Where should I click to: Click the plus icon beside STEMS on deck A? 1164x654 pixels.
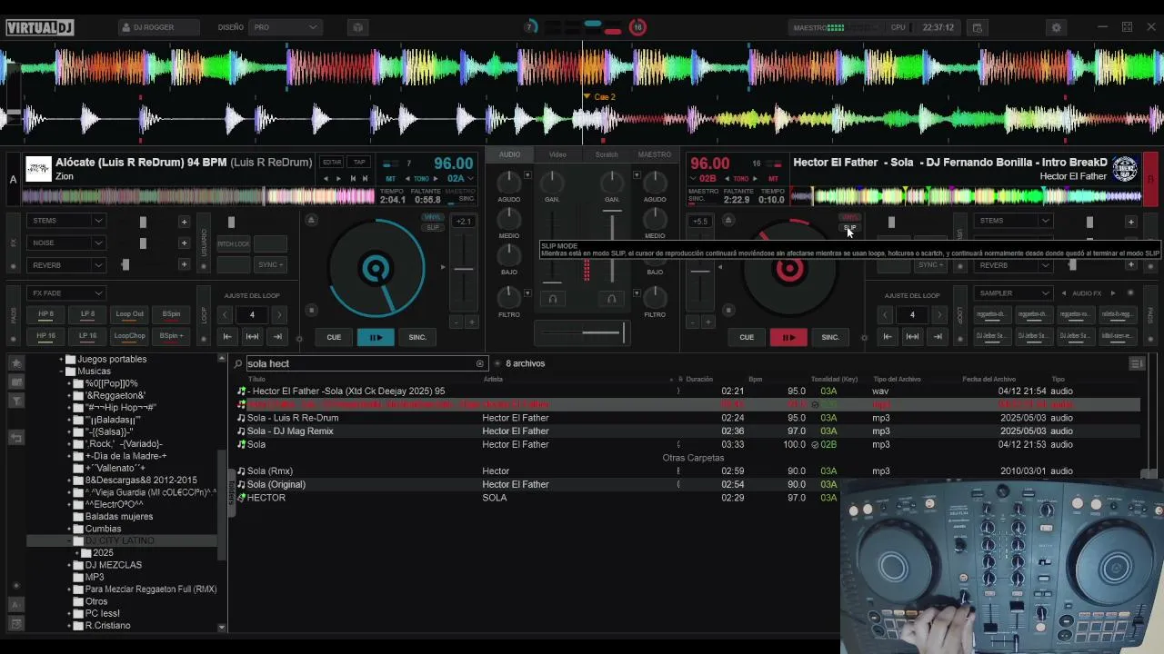tap(184, 222)
